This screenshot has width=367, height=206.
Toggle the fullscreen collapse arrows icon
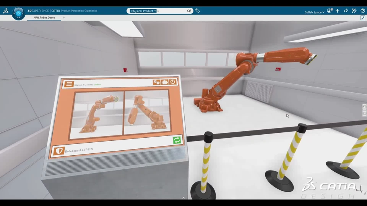coord(362,18)
